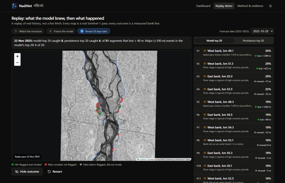
Task: Click the #7 West bank km 54.3 row title
Action: [x=221, y=127]
